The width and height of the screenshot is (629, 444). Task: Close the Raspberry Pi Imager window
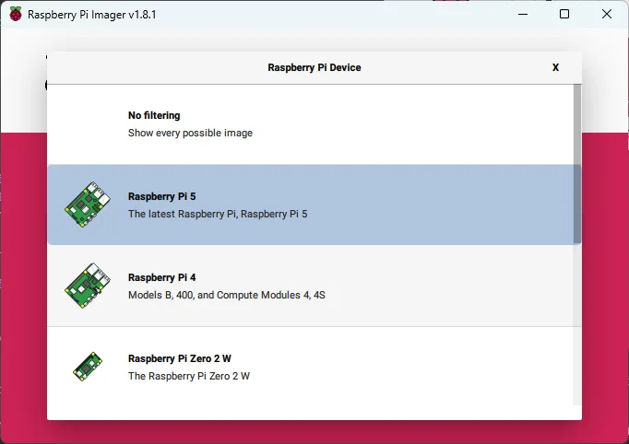coord(607,15)
